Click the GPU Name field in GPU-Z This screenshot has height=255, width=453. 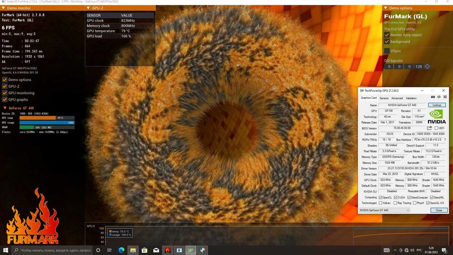tap(402, 105)
